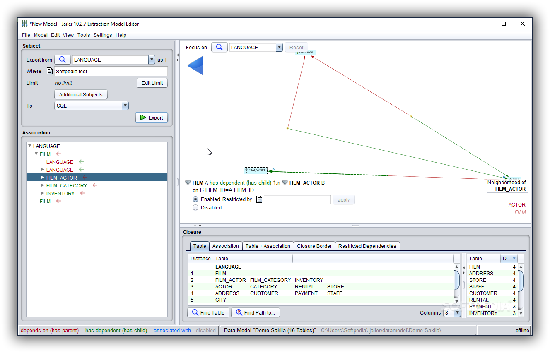Select the PAYMENT row in right table
550x353 pixels.
pos(492,306)
